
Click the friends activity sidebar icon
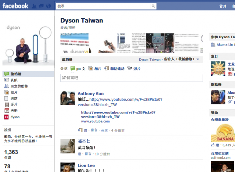[x=7, y=86]
